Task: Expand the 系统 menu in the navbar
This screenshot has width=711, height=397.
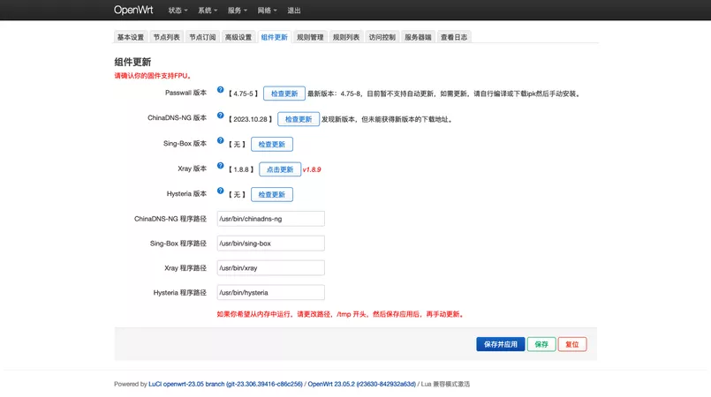Action: point(208,11)
